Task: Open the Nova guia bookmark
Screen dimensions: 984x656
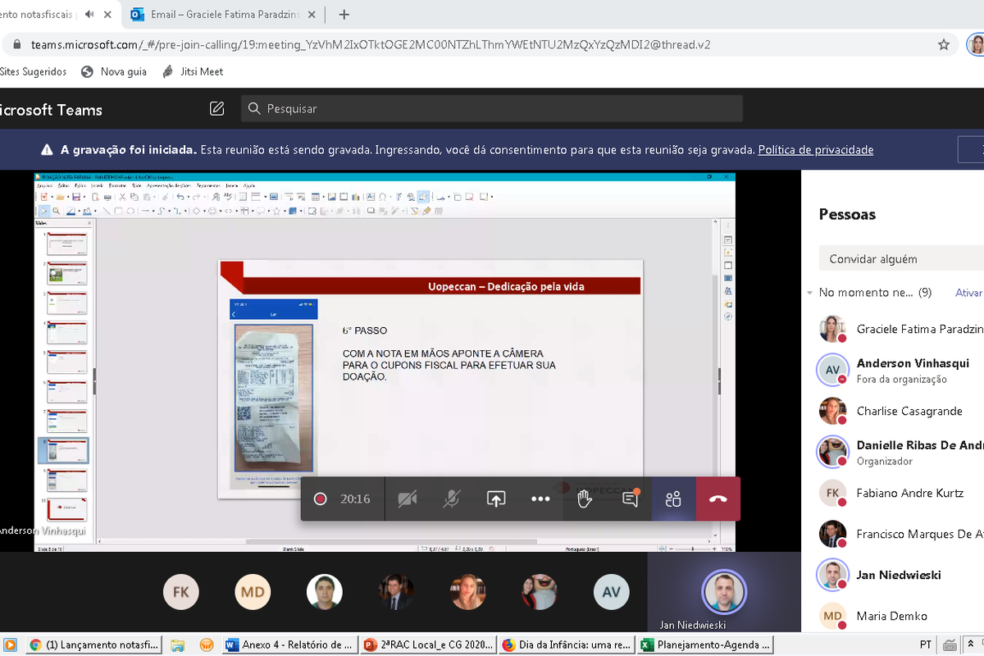Action: (114, 71)
